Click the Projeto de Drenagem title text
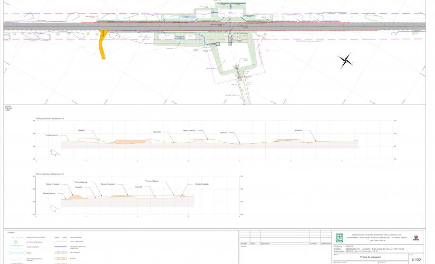This screenshot has width=435, height=264. point(369,257)
